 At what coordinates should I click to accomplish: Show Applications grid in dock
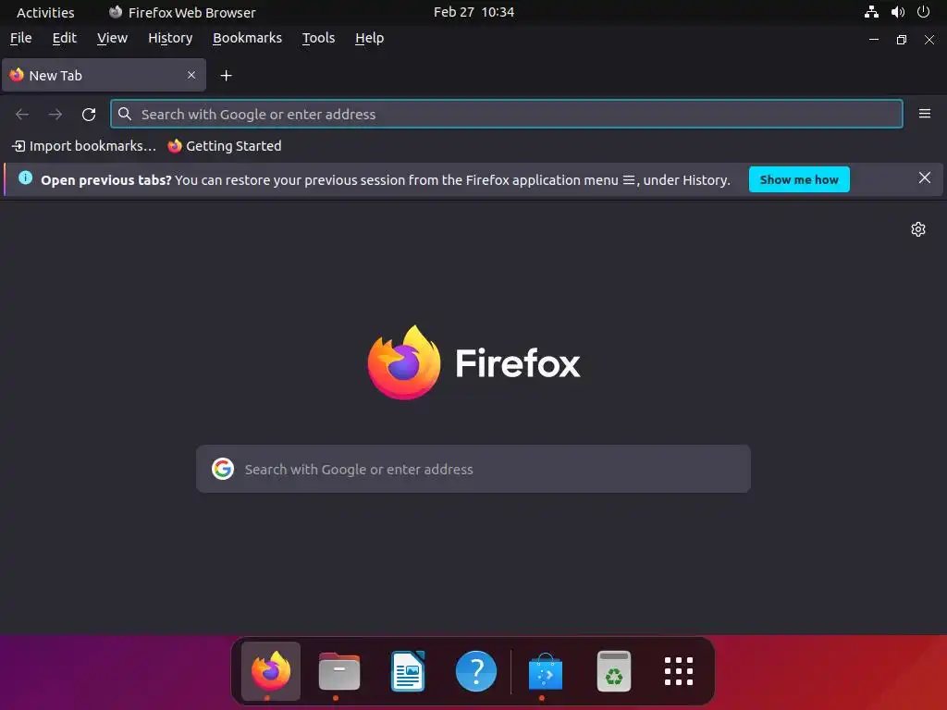coord(678,671)
